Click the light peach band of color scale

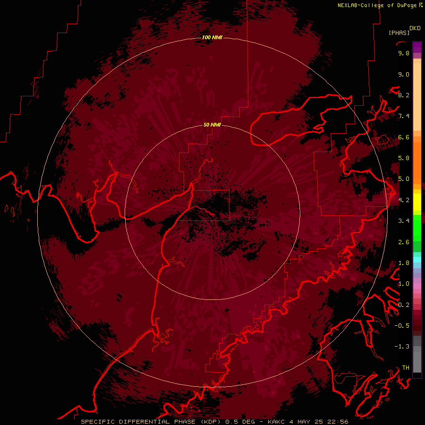pyautogui.click(x=417, y=96)
